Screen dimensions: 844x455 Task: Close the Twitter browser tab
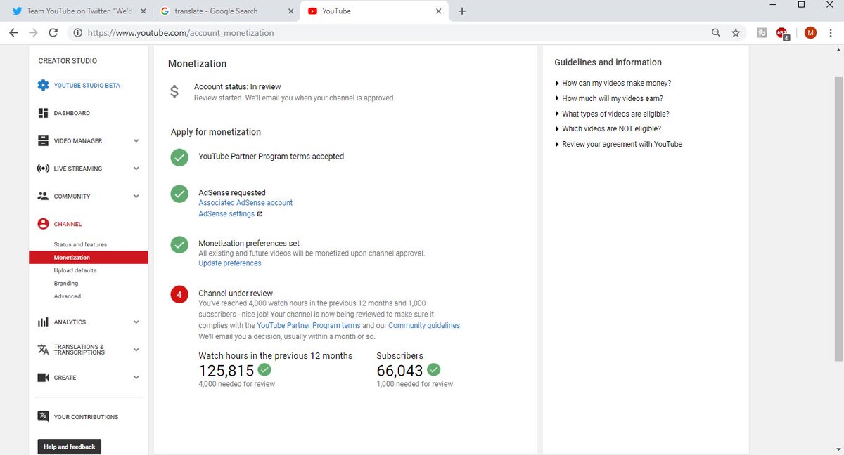pyautogui.click(x=143, y=11)
